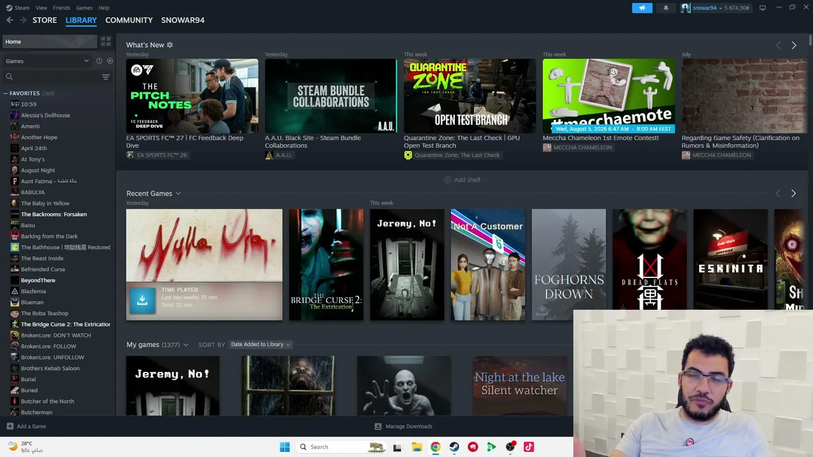Click the Add shelf button label
This screenshot has width=813, height=457.
(x=467, y=180)
